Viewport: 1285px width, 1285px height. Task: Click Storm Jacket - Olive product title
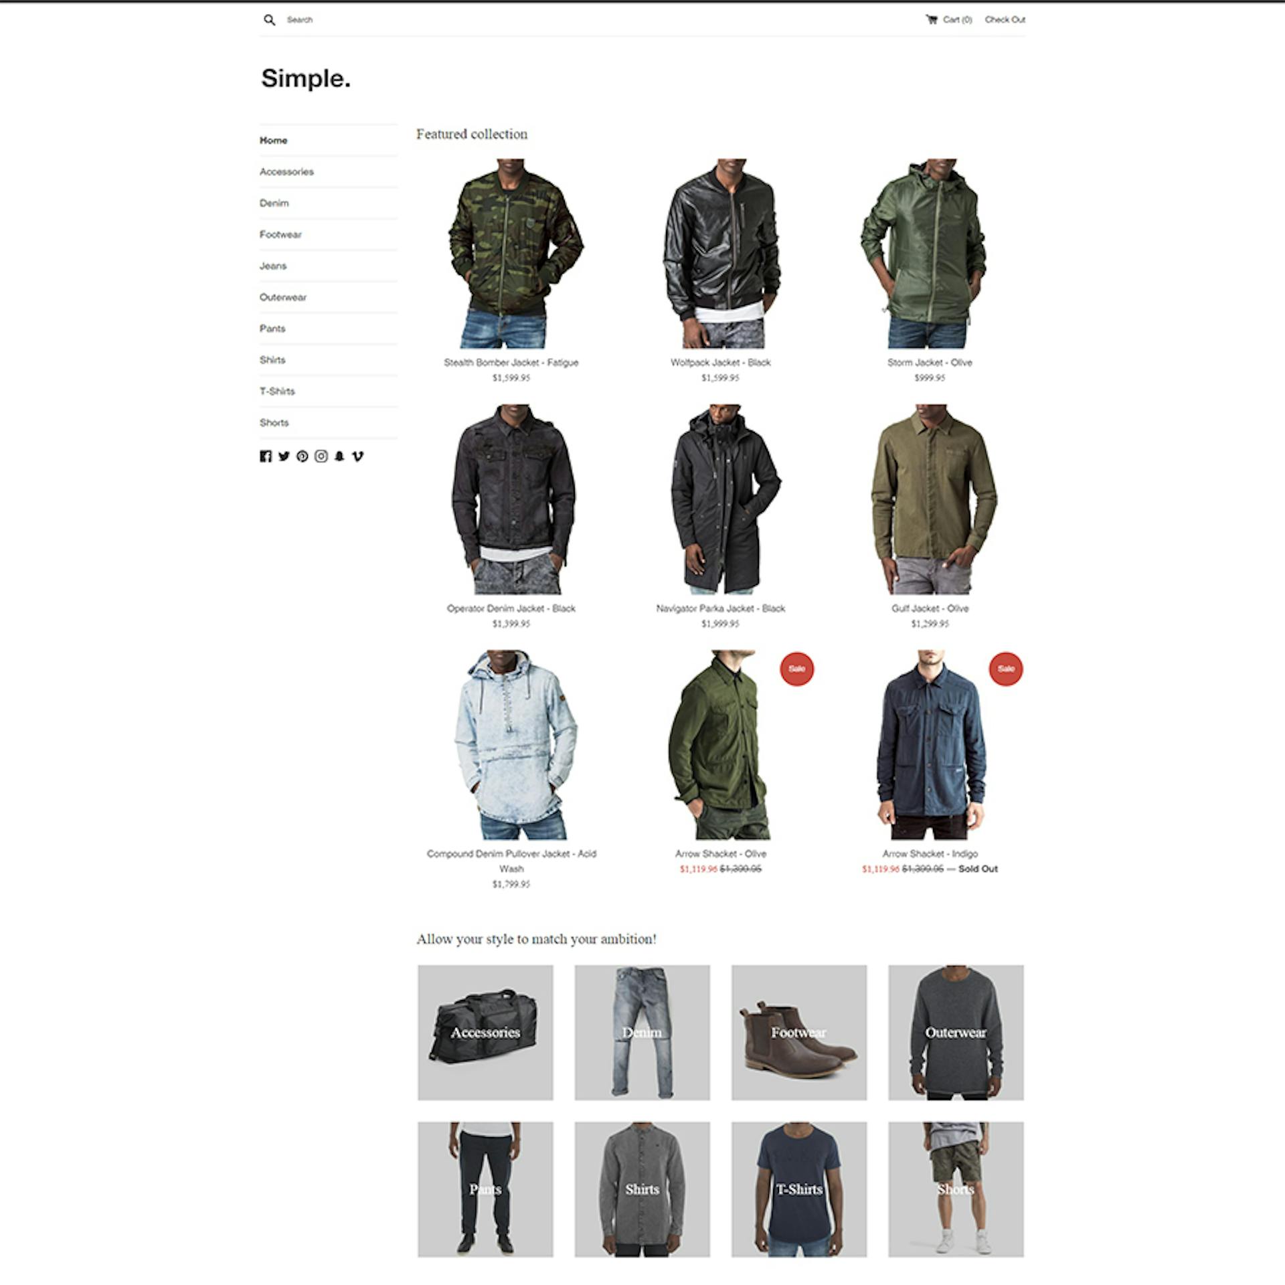(930, 362)
